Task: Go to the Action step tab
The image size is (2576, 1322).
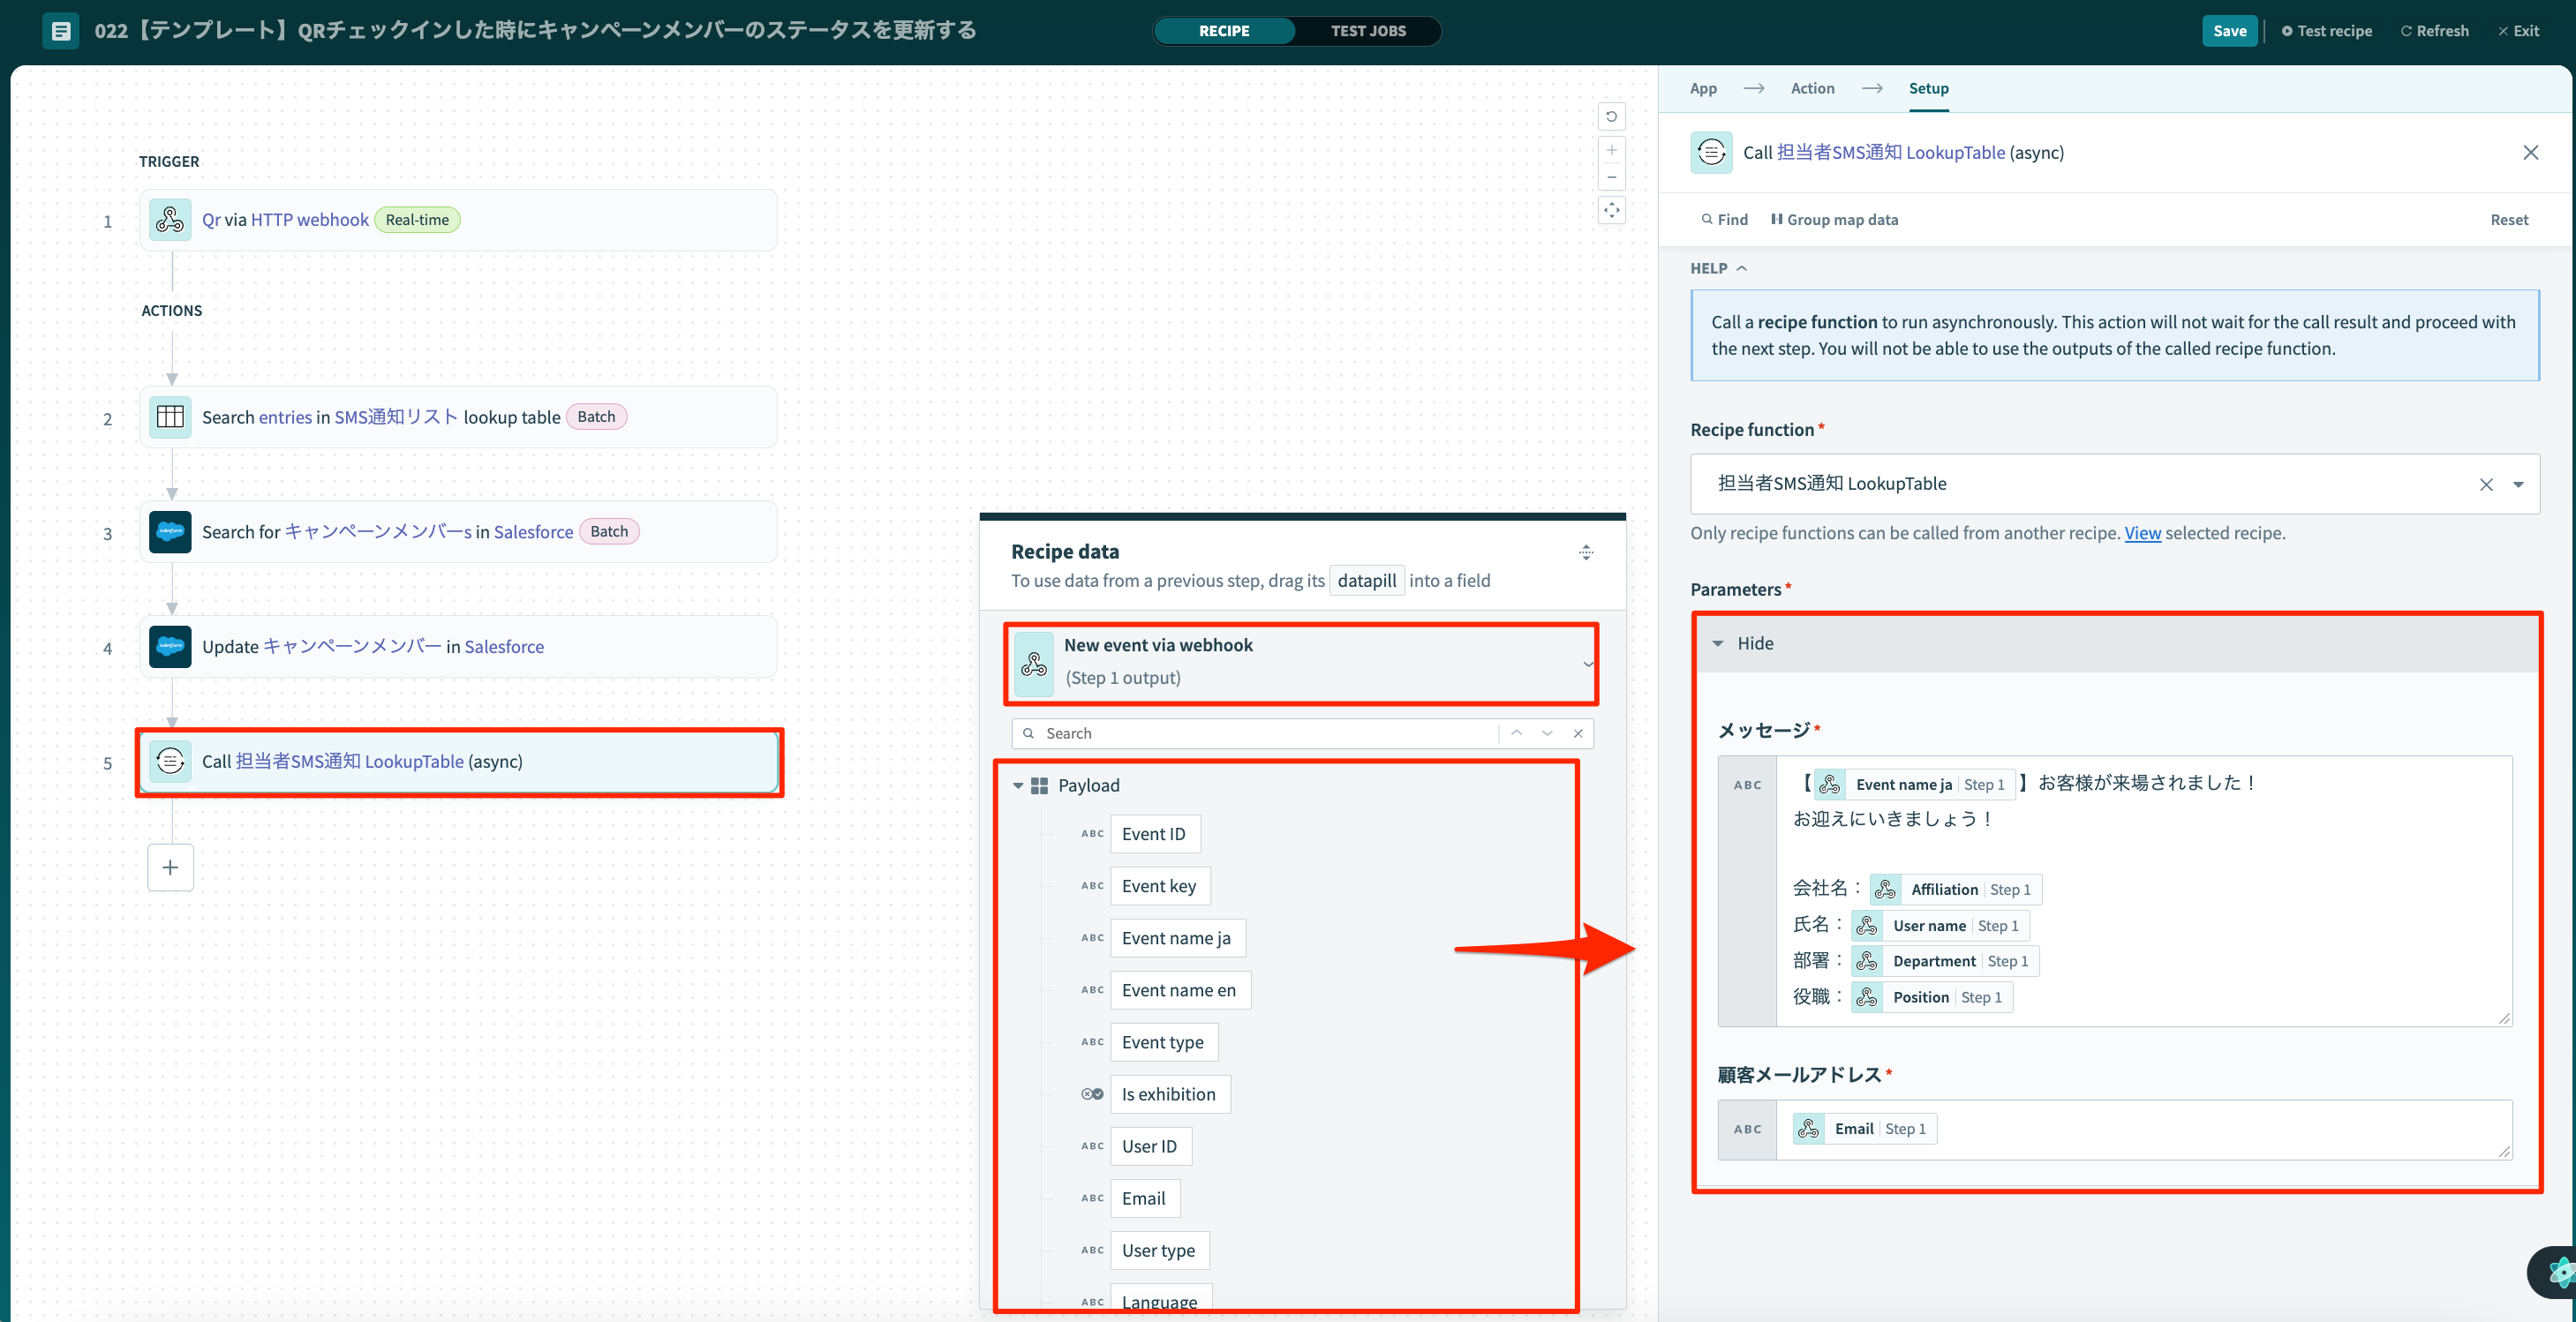Action: click(1812, 88)
